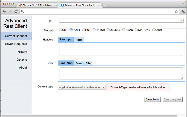187x117 pixels.
Task: Select the Other method radio button
Action: (154, 30)
